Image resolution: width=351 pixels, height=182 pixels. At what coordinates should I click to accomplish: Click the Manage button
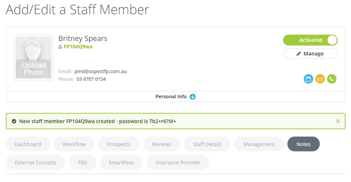click(310, 54)
